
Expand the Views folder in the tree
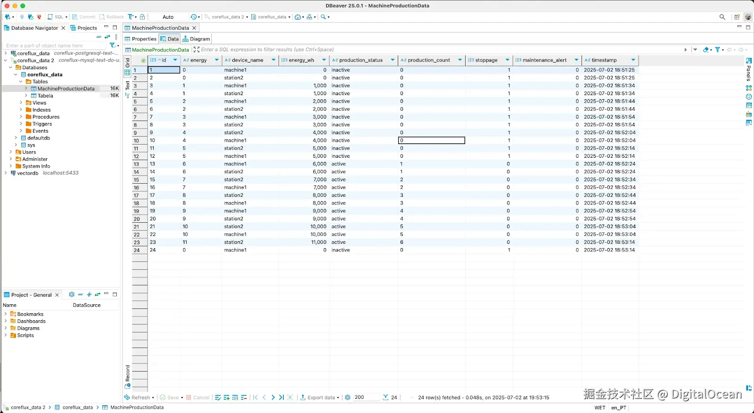[x=21, y=103]
